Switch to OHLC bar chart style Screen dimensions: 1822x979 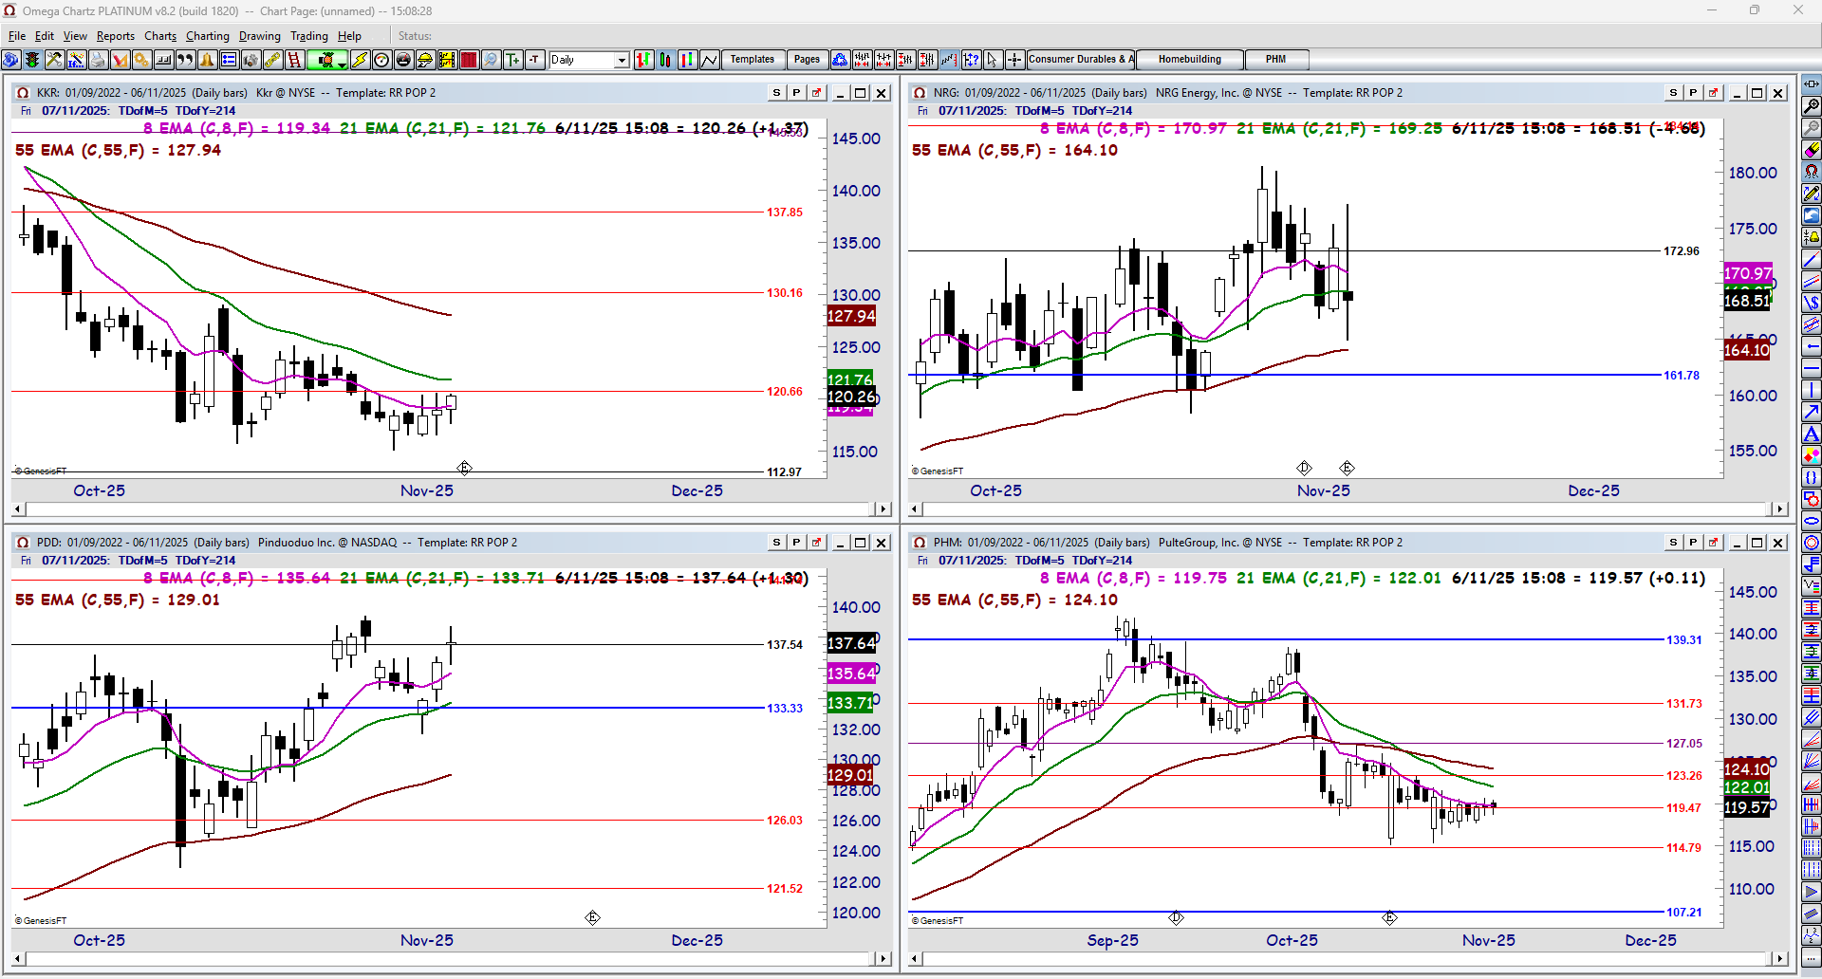pos(644,60)
